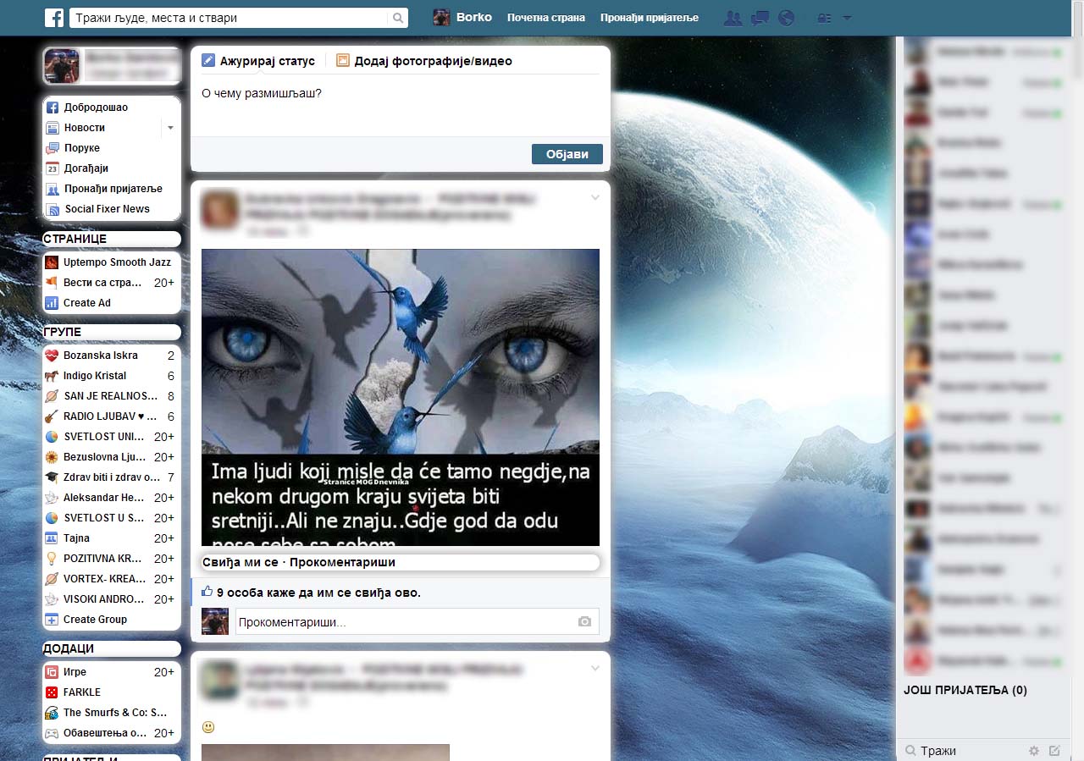The width and height of the screenshot is (1084, 761).
Task: Open POZITIVNA KR... group
Action: pyautogui.click(x=111, y=559)
